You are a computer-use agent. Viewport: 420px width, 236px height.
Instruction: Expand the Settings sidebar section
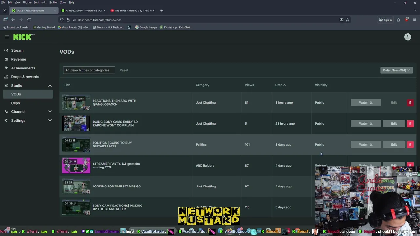(x=50, y=121)
